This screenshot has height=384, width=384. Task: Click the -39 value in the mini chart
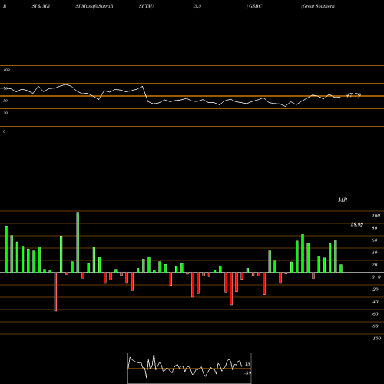(248, 372)
